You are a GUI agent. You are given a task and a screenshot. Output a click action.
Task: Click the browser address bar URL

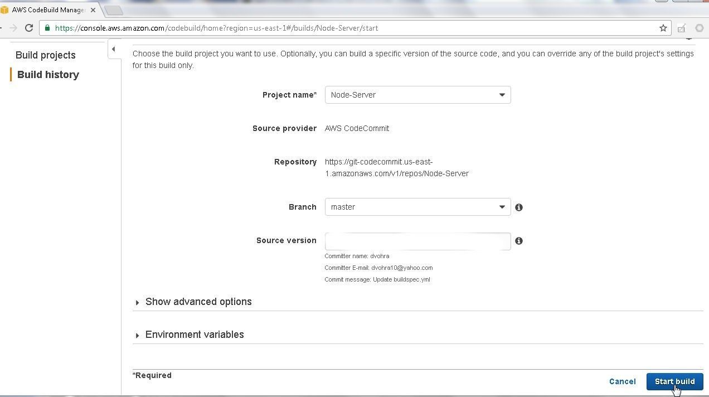[216, 28]
